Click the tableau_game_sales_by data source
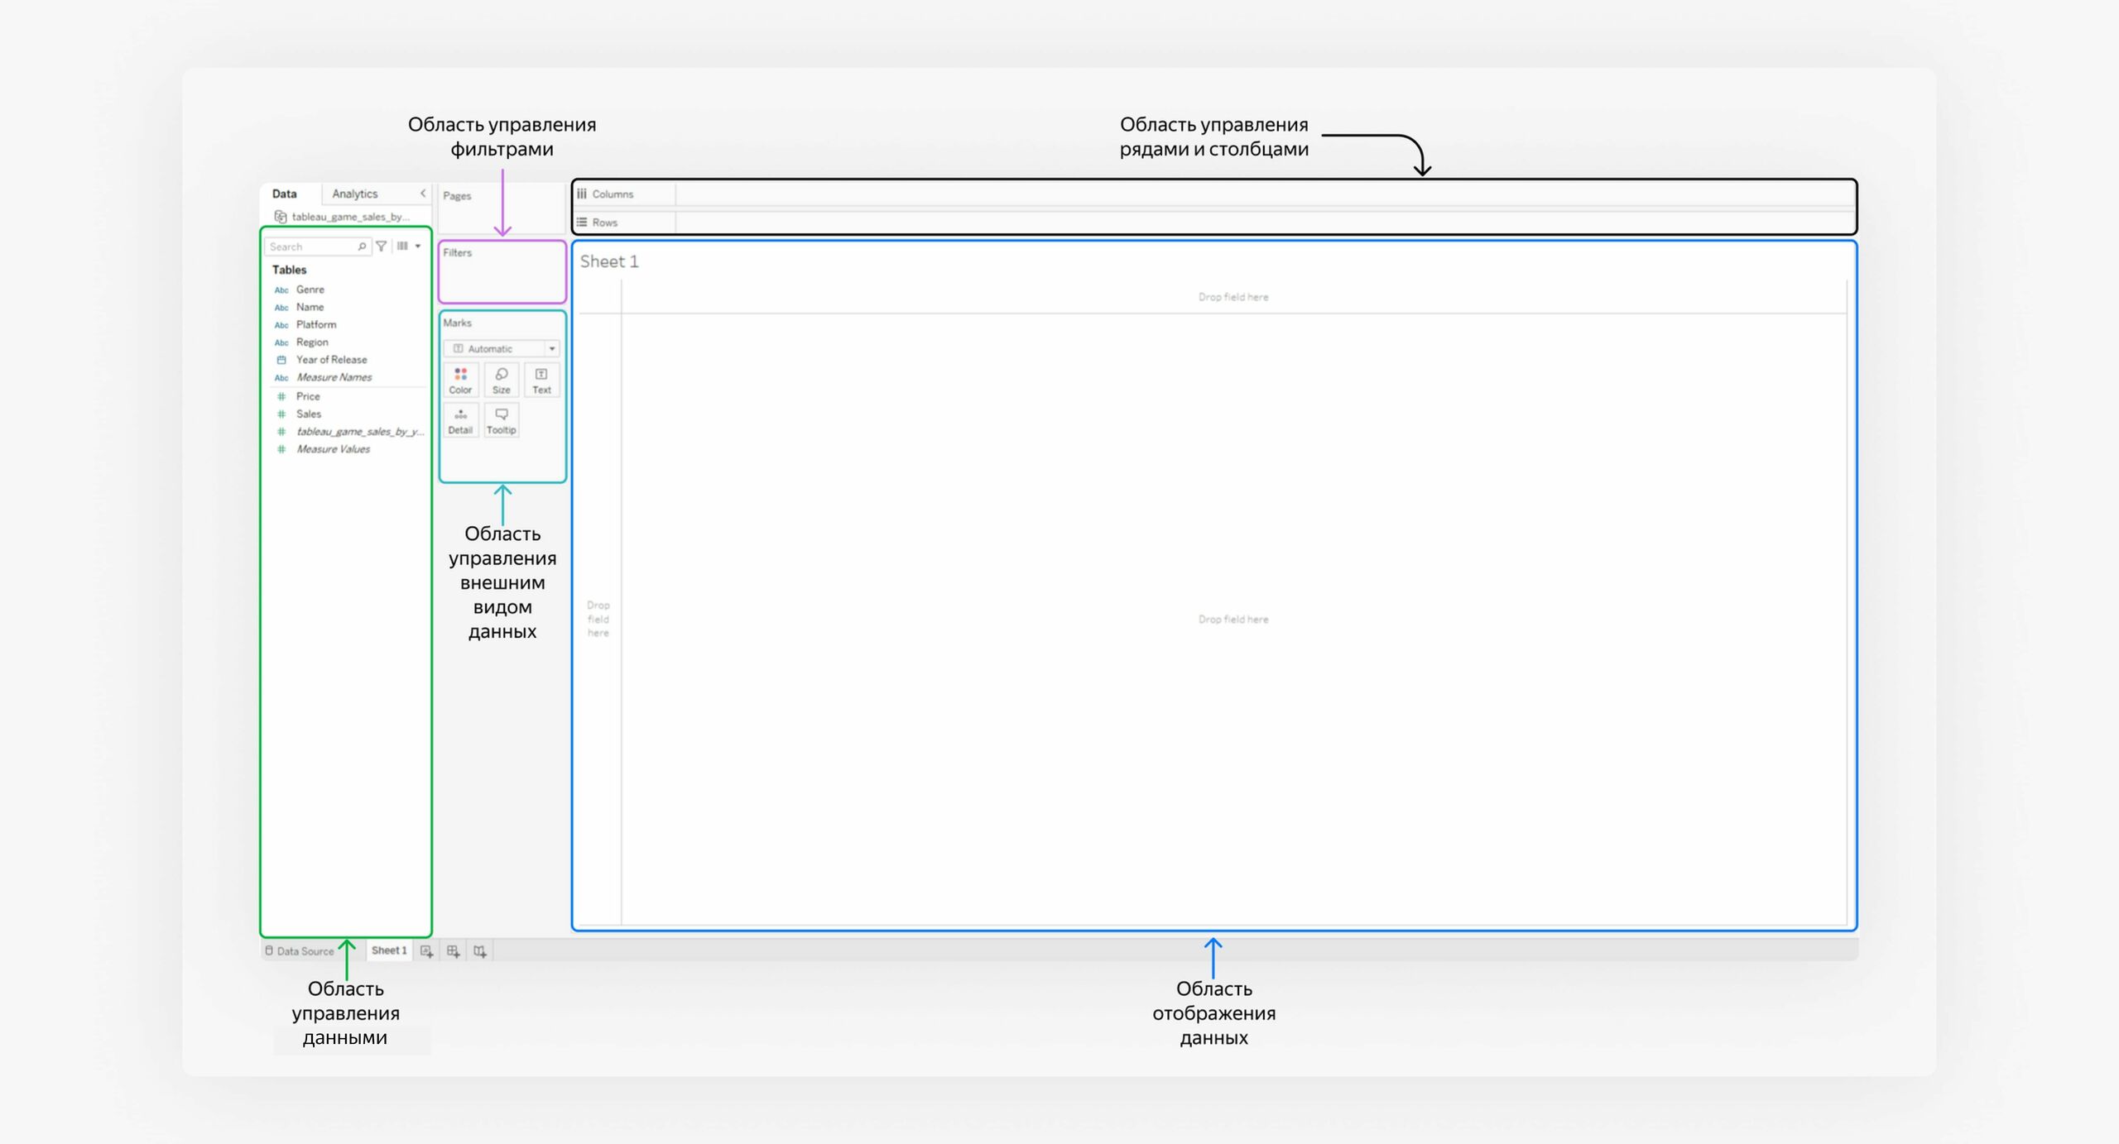The width and height of the screenshot is (2119, 1144). tap(348, 217)
